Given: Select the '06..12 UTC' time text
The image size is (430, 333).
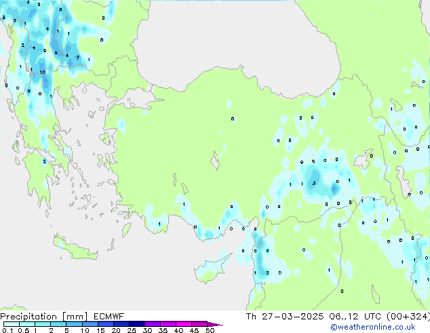Looking at the screenshot, I should 356,317.
